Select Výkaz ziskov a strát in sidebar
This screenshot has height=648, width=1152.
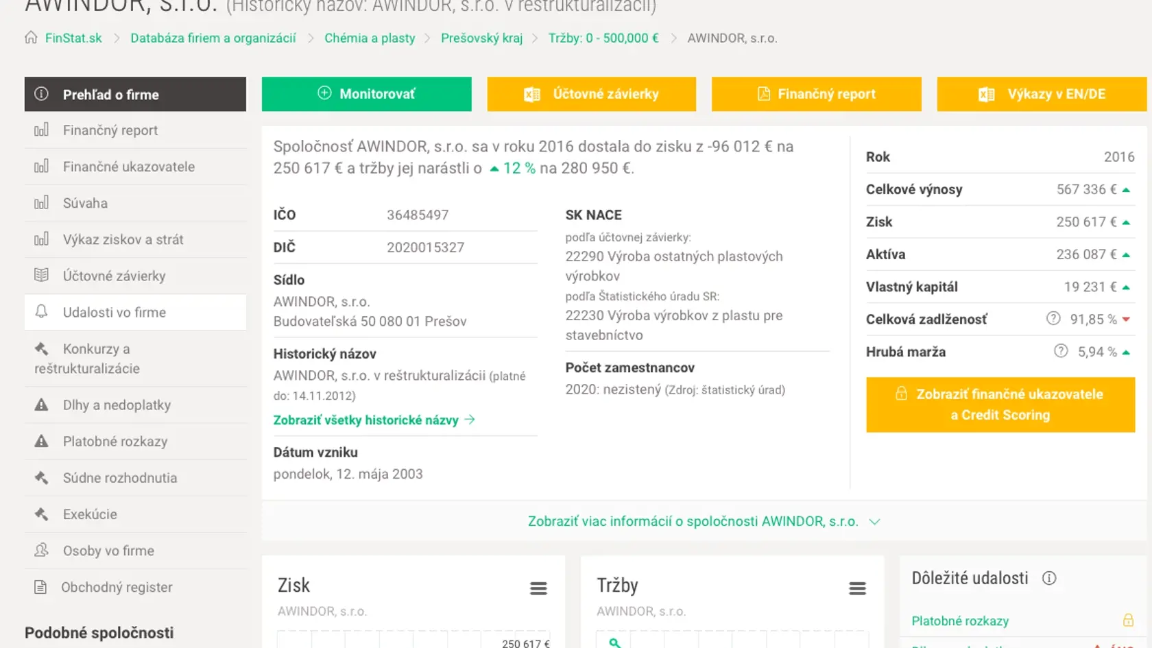coord(135,239)
